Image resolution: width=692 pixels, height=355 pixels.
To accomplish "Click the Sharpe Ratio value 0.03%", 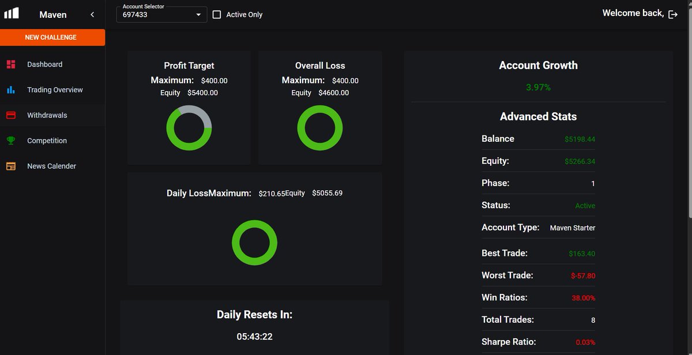I will (585, 342).
